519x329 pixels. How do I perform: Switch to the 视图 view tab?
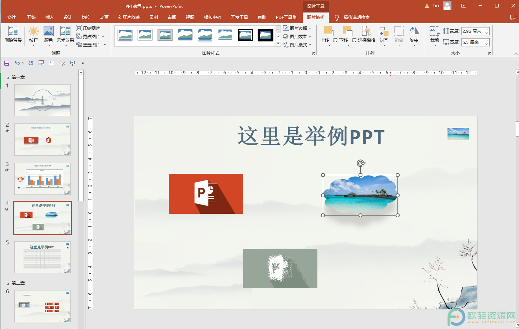pos(190,17)
